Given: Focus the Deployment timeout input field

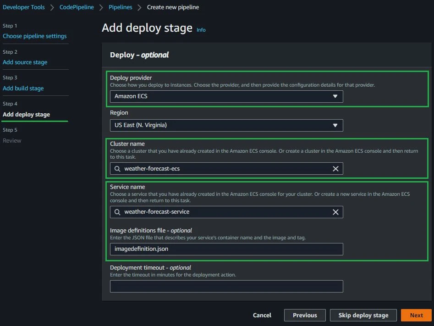Looking at the screenshot, I should click(226, 286).
